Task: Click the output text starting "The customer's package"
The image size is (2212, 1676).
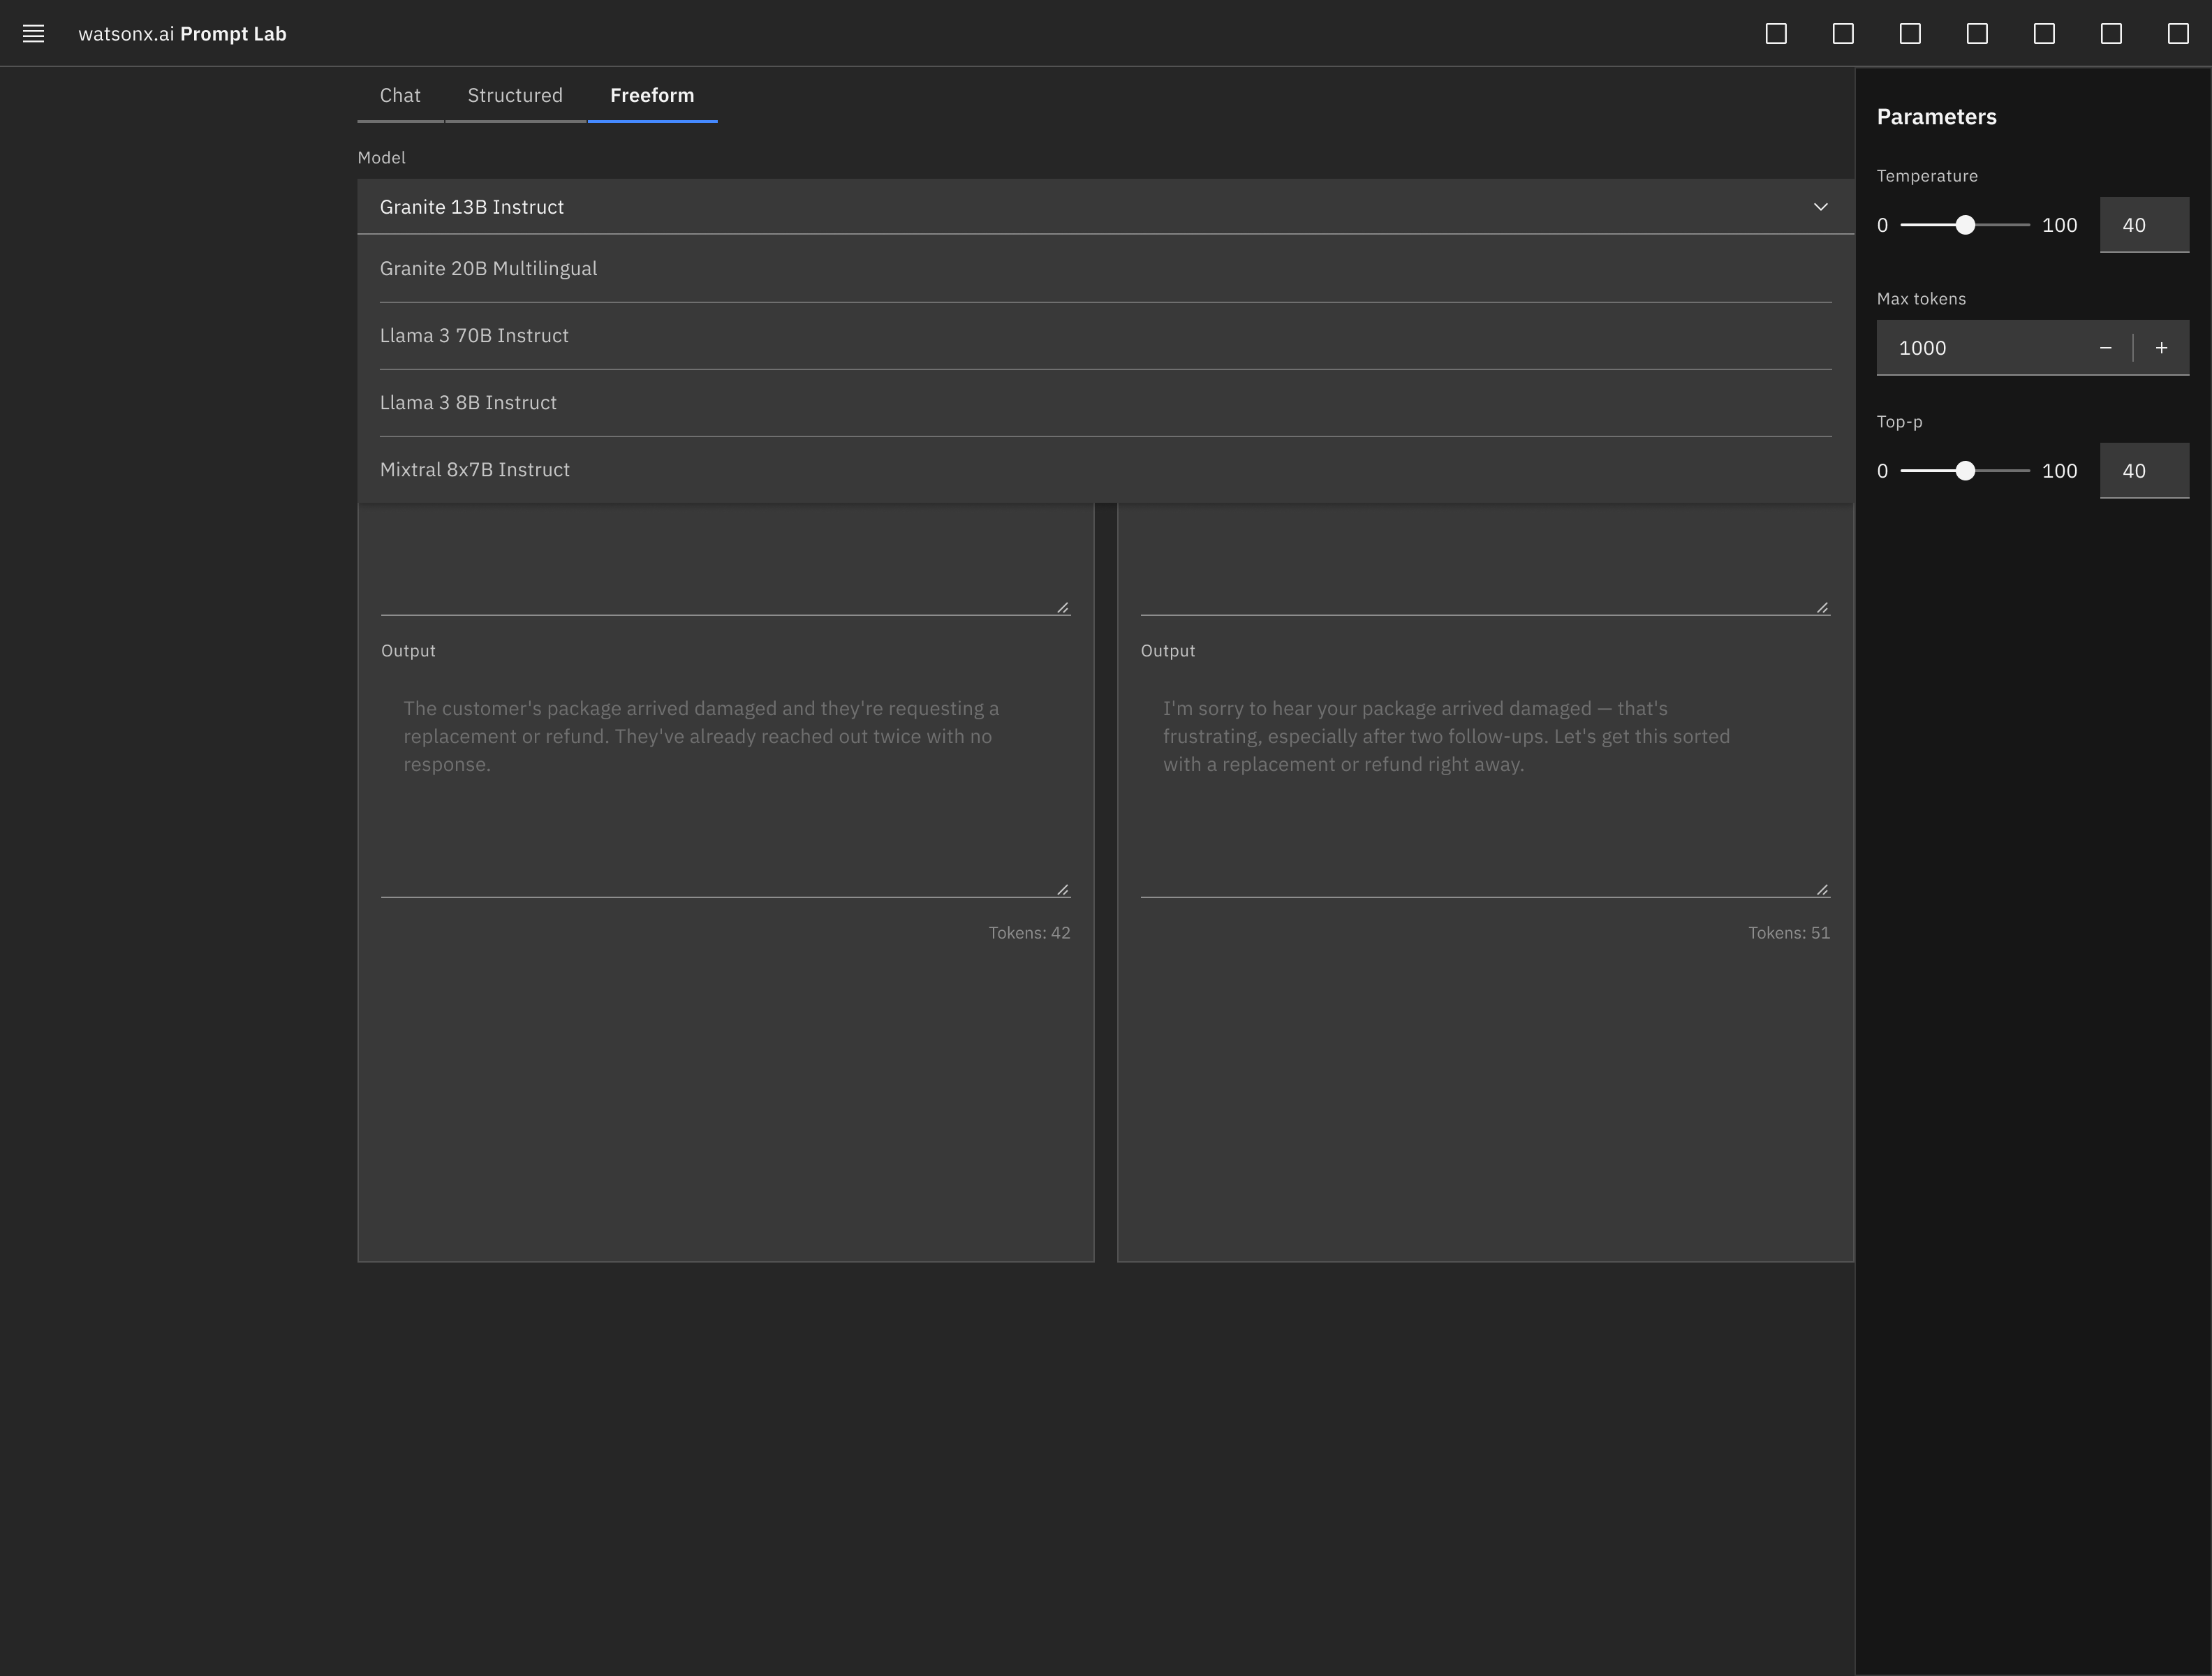Action: click(701, 736)
